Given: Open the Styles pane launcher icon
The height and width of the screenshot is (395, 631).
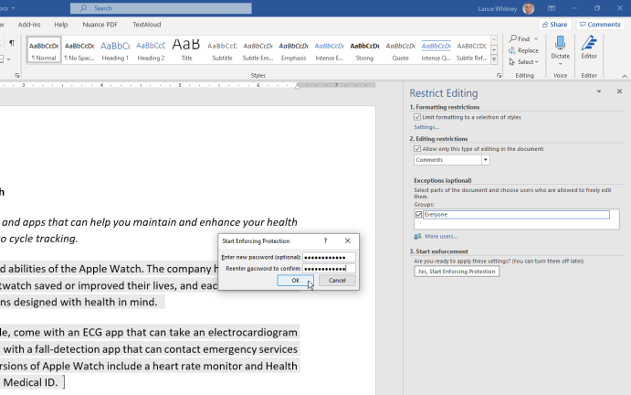Looking at the screenshot, I should 499,75.
